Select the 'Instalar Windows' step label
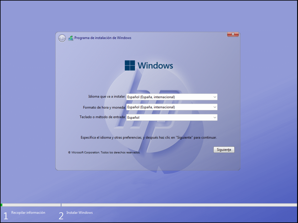Screen dimensions: 298x223 (x=79, y=213)
